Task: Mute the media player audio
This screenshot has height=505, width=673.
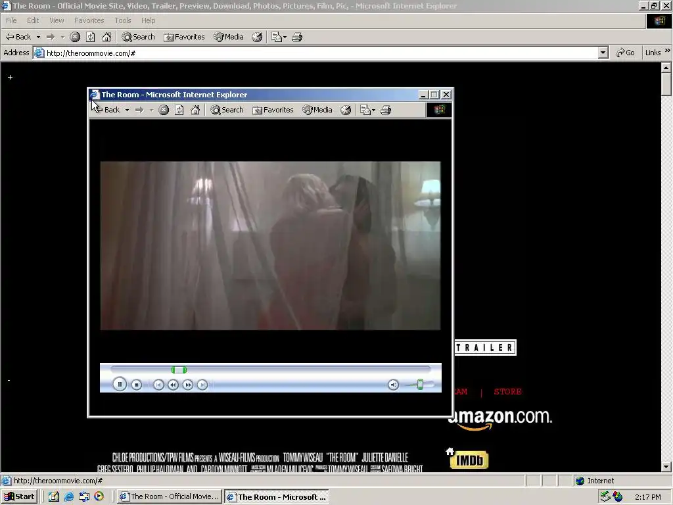Action: click(394, 385)
